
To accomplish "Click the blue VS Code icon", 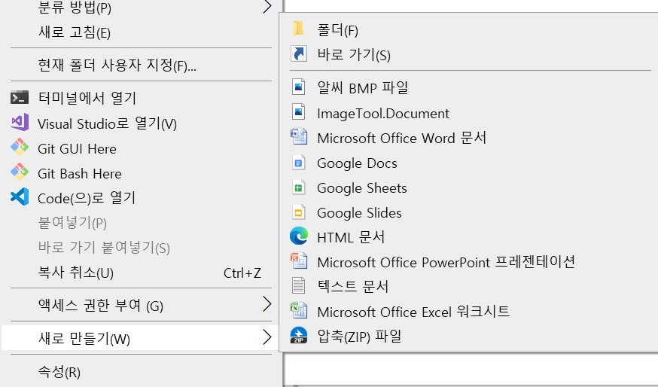I will (20, 197).
